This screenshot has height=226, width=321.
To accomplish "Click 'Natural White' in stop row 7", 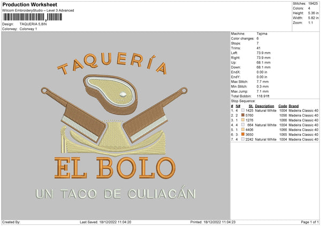I will pyautogui.click(x=266, y=139).
